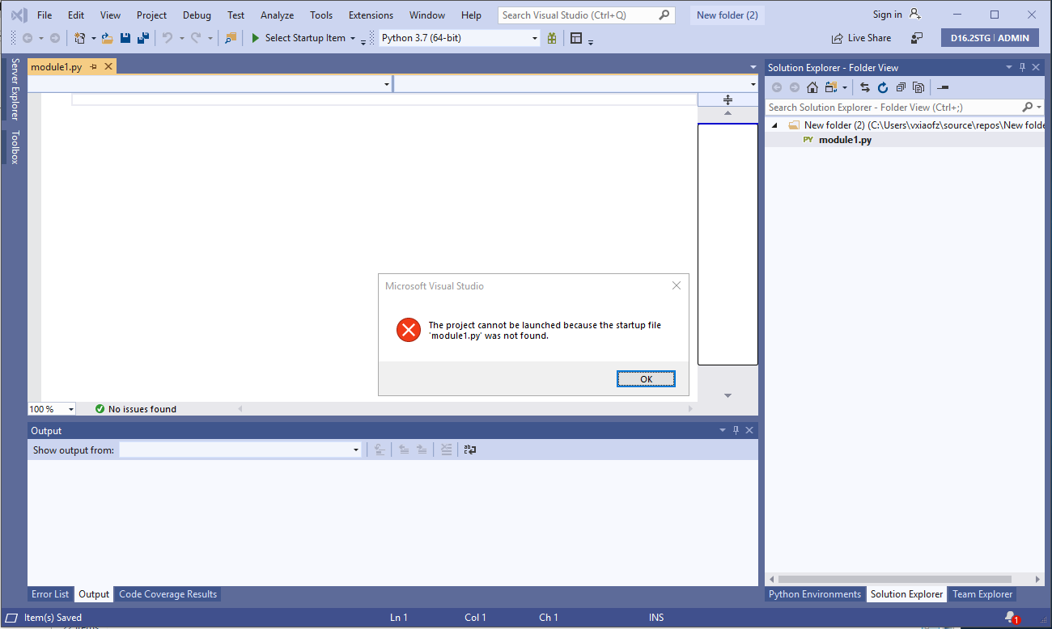Switch to Team Explorer tab
Viewport: 1052px width, 629px height.
click(x=982, y=594)
